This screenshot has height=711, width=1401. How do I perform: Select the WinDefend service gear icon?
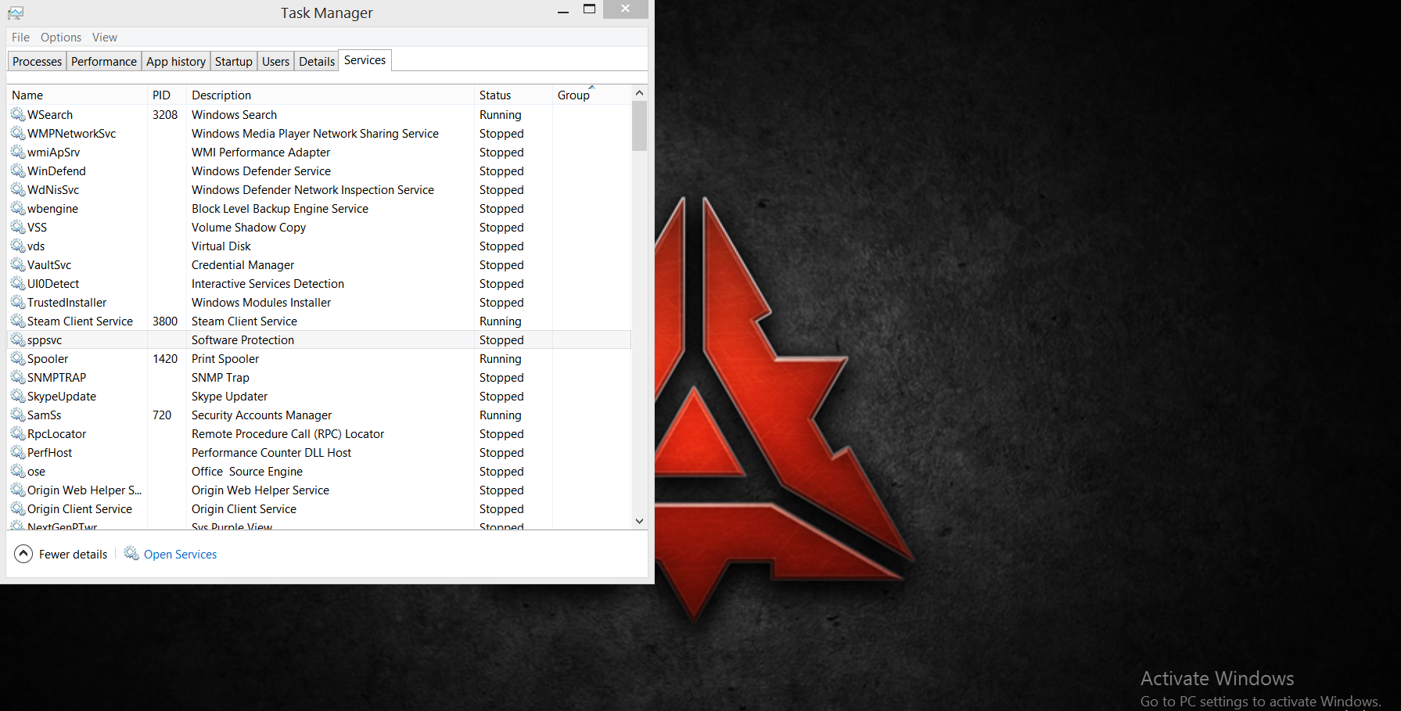click(x=18, y=171)
